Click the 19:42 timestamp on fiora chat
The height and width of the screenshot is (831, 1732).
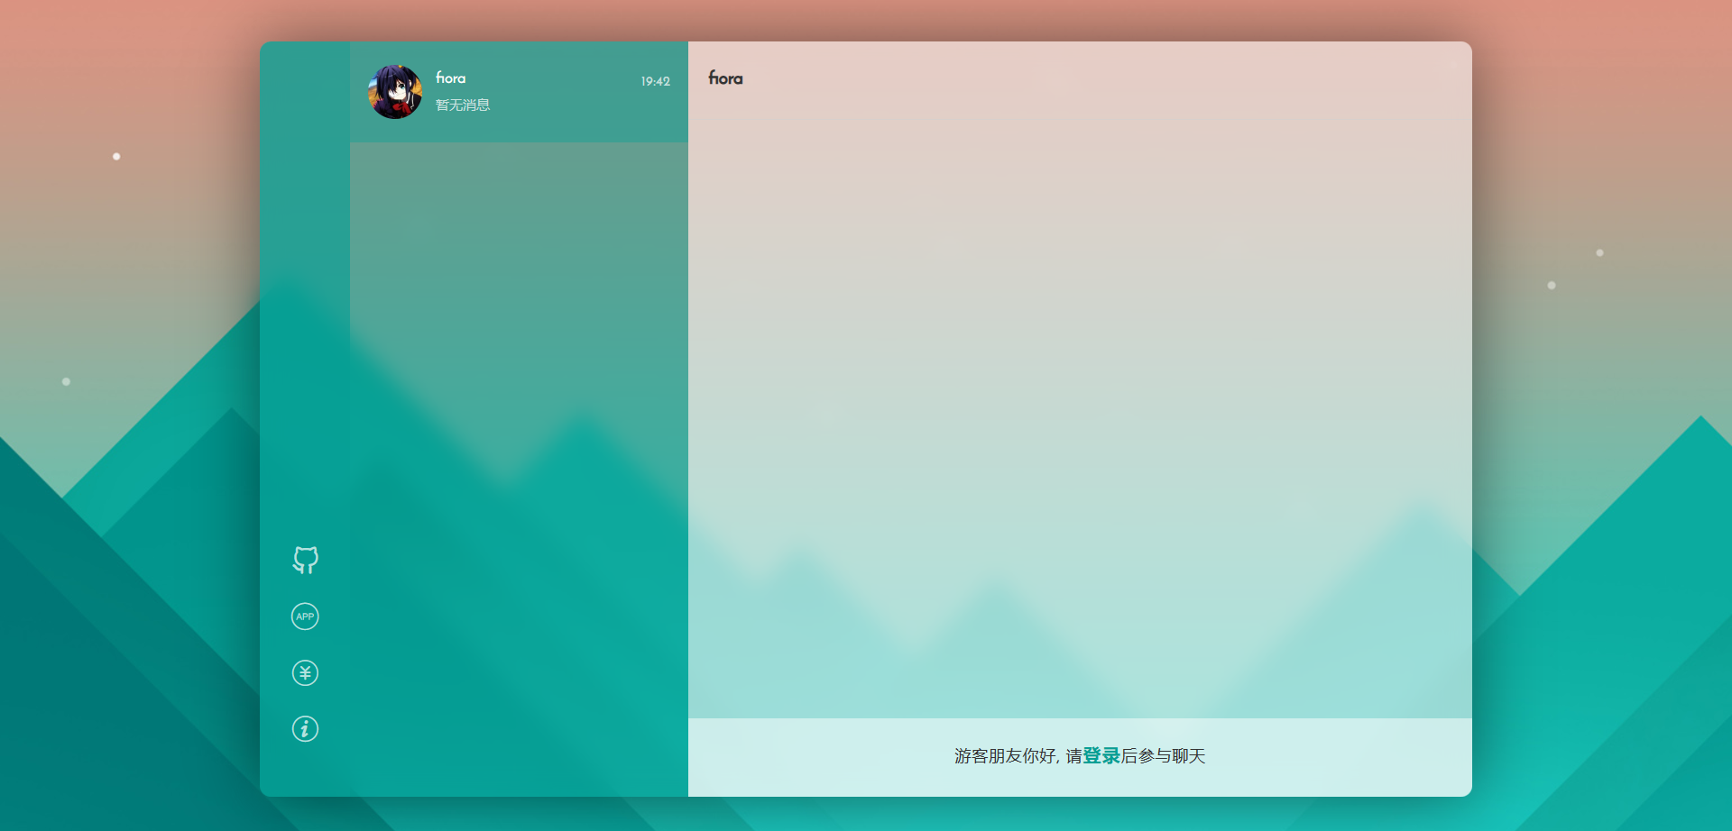pos(655,81)
